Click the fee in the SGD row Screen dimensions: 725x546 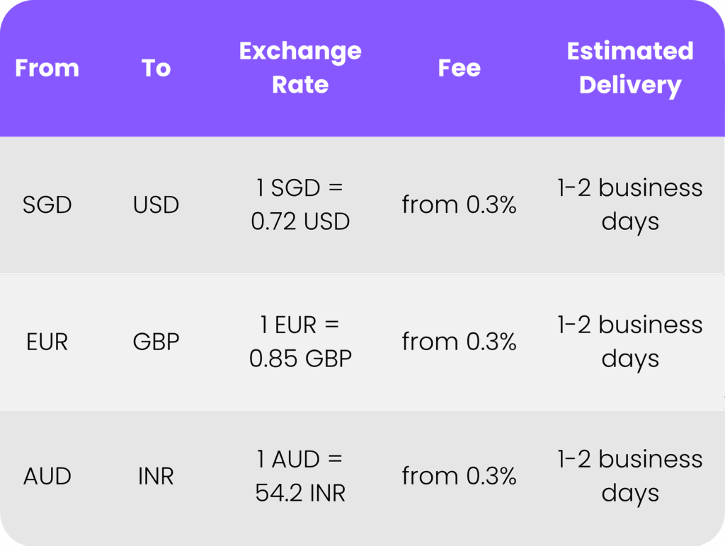(459, 205)
